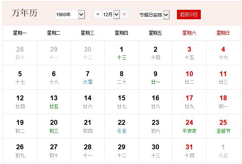The height and width of the screenshot is (164, 242).
Task: Select December 12 廿四
Action: pyautogui.click(x=20, y=102)
